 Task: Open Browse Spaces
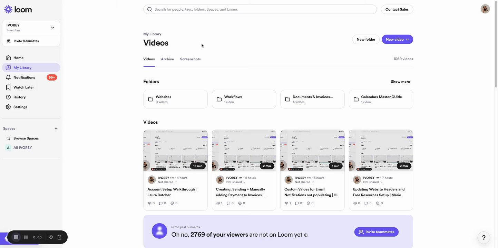coord(31,138)
